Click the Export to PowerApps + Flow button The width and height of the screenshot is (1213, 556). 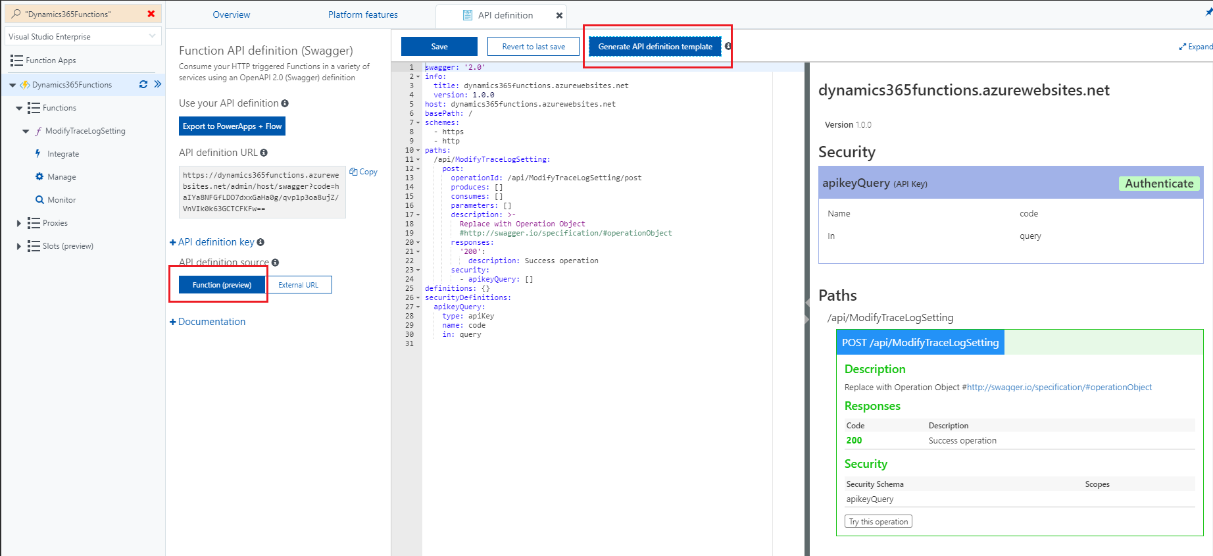(232, 126)
